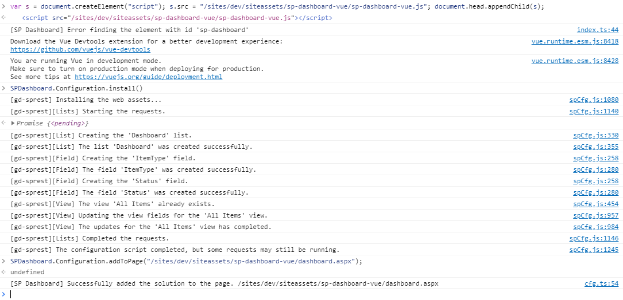Image resolution: width=623 pixels, height=300 pixels.
Task: Open source link spCfg.js:330
Action: pos(595,135)
